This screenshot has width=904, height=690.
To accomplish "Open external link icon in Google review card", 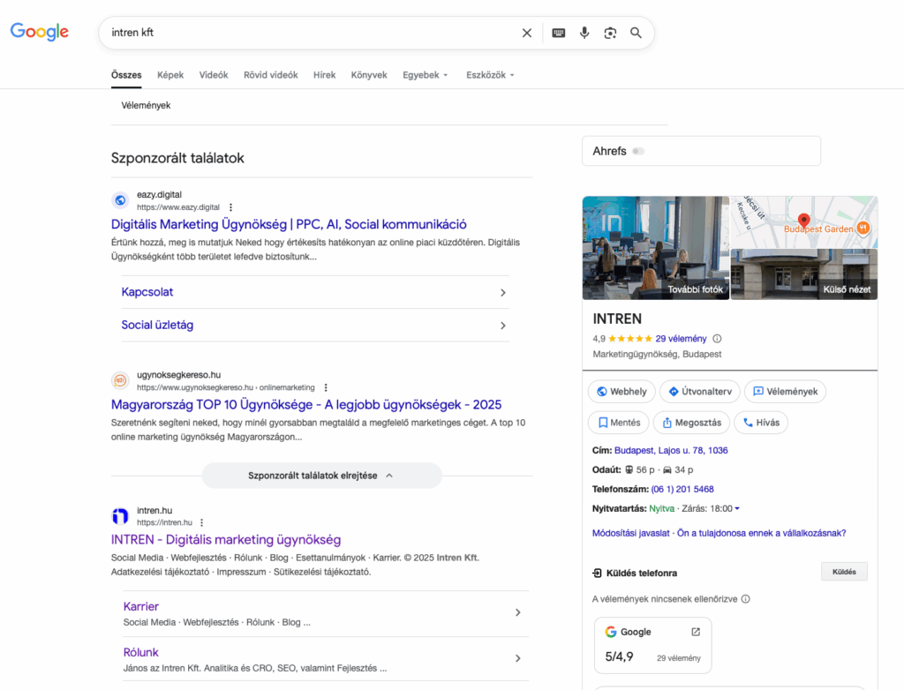I will tap(696, 633).
